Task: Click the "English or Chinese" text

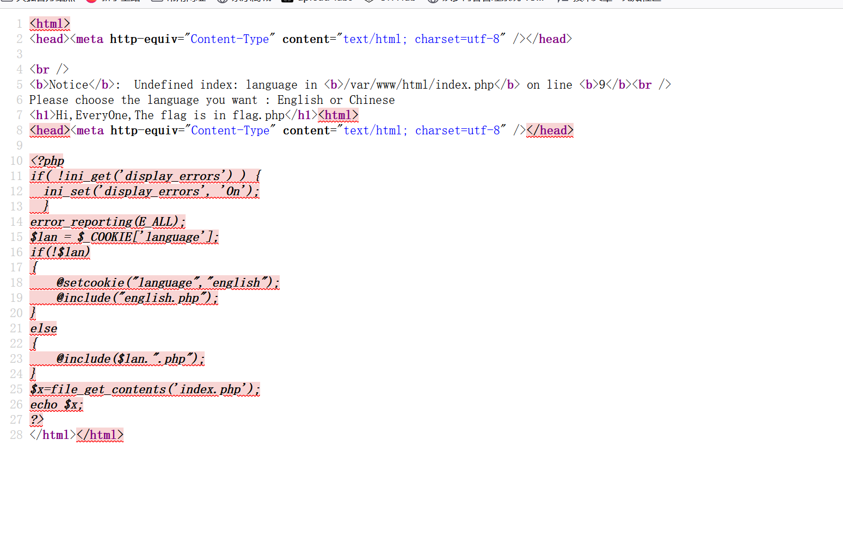Action: (336, 100)
